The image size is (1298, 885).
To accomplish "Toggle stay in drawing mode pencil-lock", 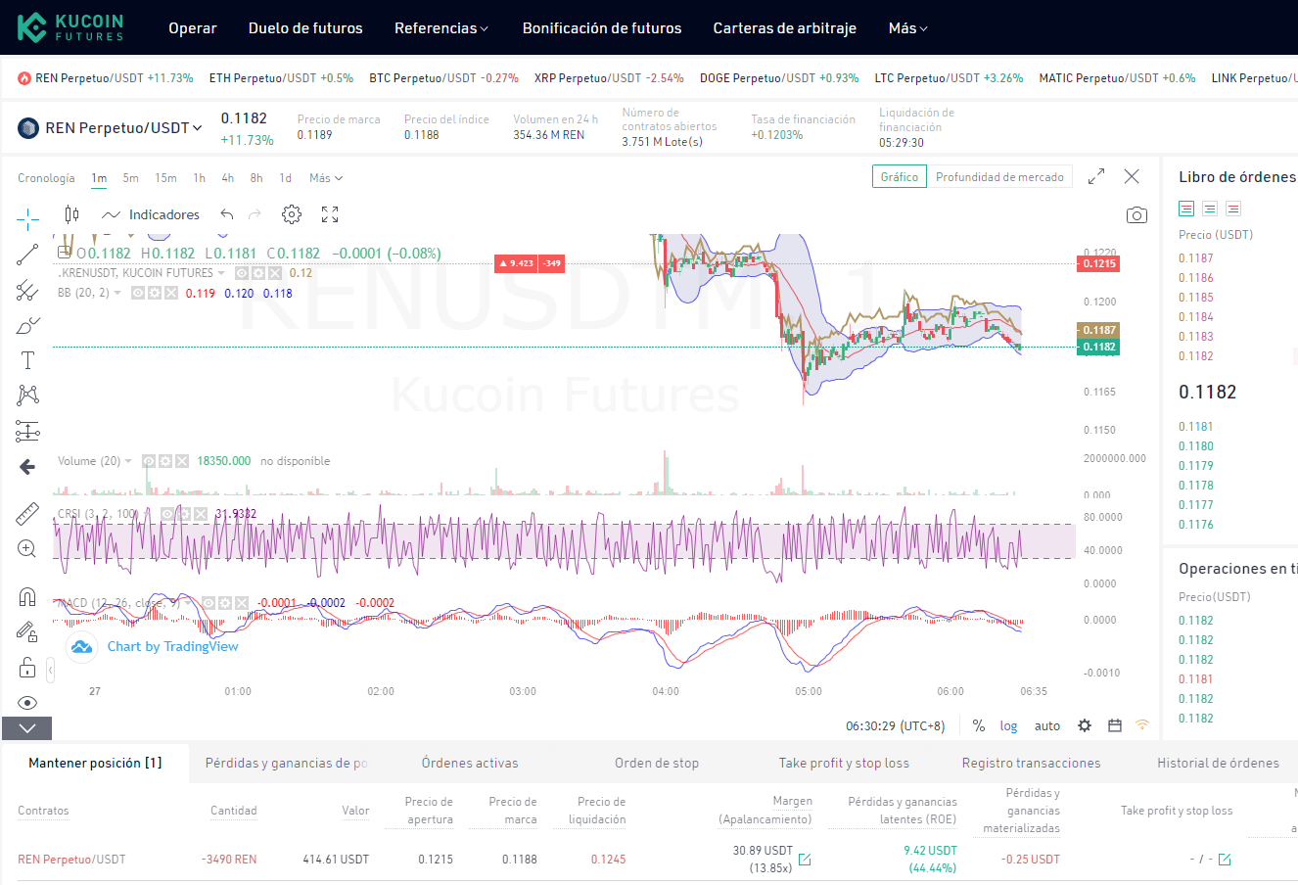I will pos(27,631).
